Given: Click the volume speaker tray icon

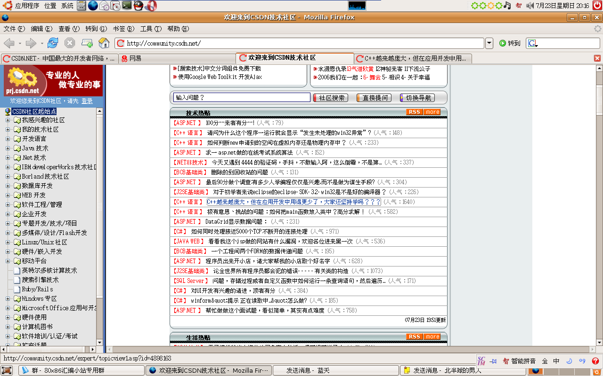Looking at the screenshot, I should (x=530, y=6).
